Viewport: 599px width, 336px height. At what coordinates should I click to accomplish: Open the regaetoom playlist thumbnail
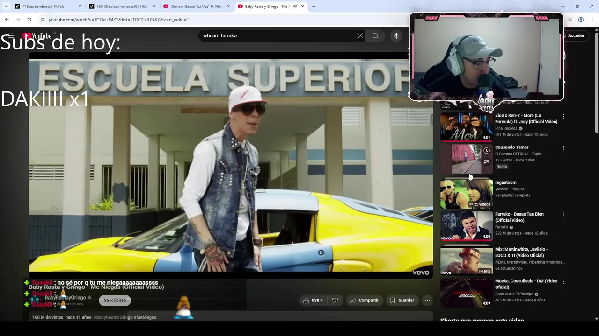point(466,194)
